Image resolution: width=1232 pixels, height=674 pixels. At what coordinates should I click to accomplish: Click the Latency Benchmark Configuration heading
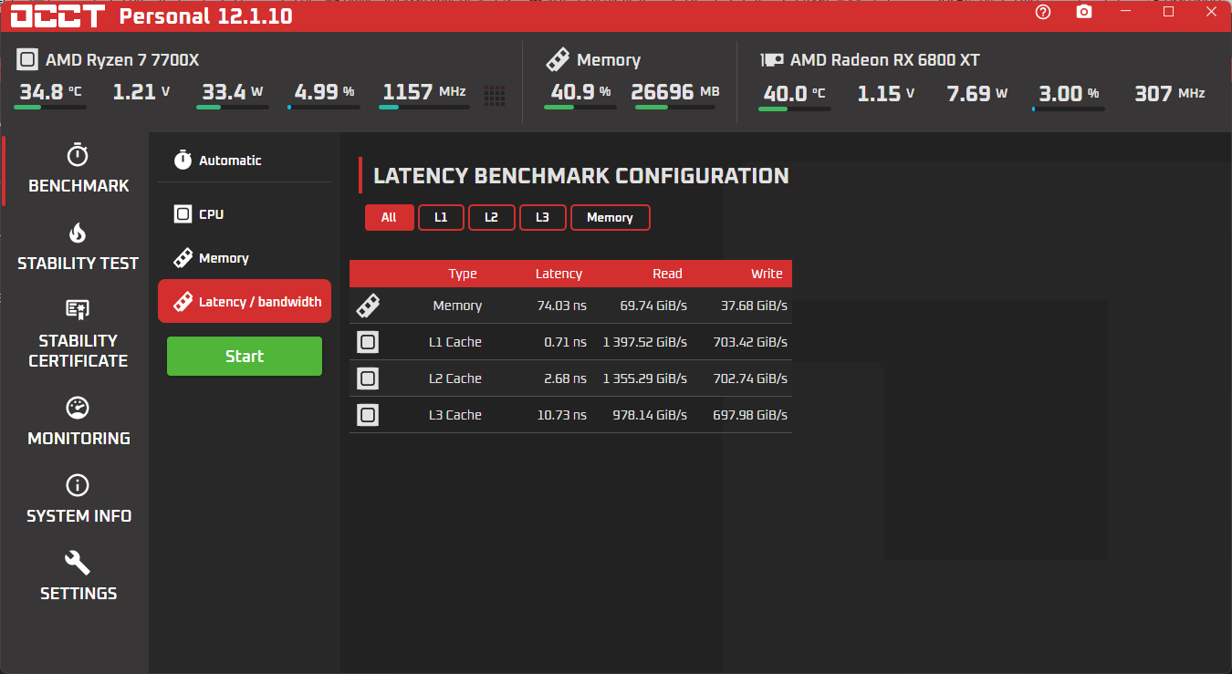581,176
